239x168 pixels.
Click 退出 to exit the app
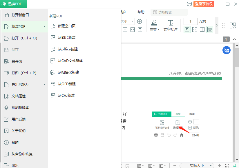coord(25,165)
